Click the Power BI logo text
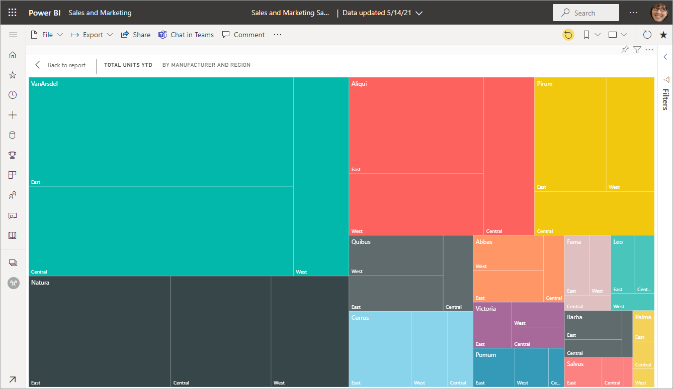 click(44, 13)
